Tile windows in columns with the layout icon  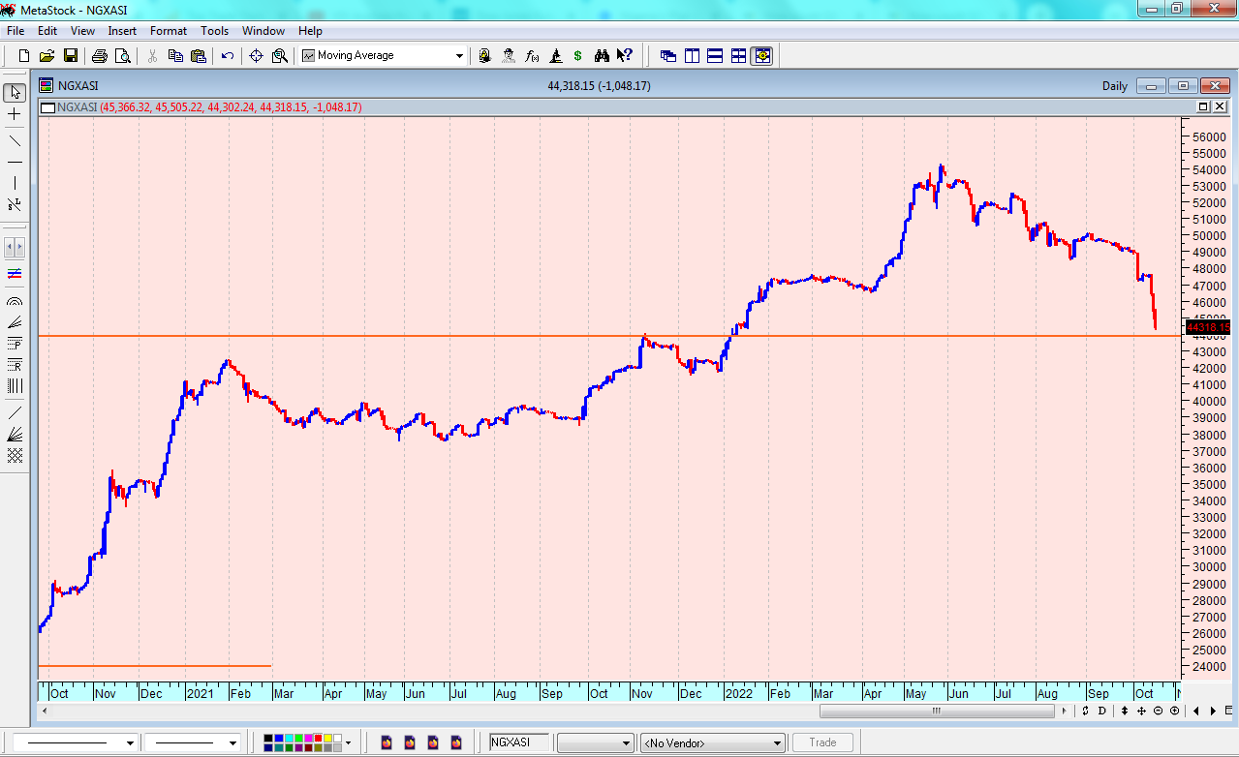point(692,56)
